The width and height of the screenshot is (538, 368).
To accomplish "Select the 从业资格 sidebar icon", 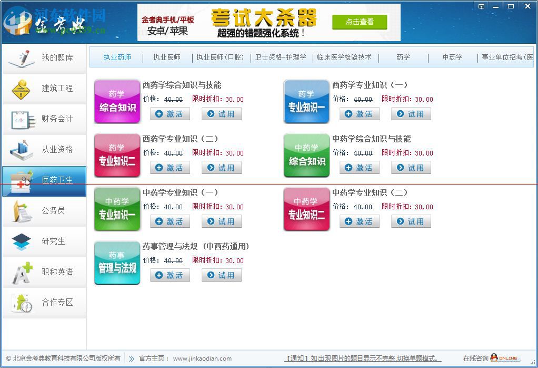I will [44, 150].
